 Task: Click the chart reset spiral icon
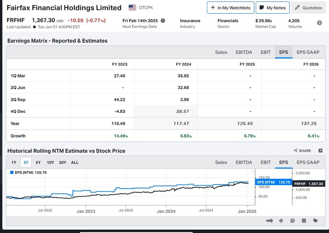292,221
